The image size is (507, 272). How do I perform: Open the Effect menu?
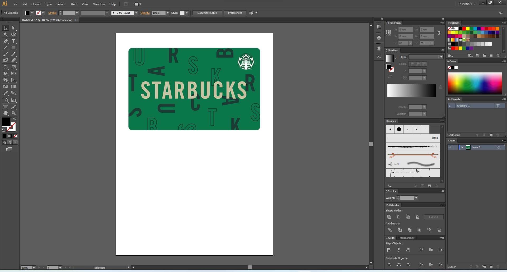(x=73, y=4)
